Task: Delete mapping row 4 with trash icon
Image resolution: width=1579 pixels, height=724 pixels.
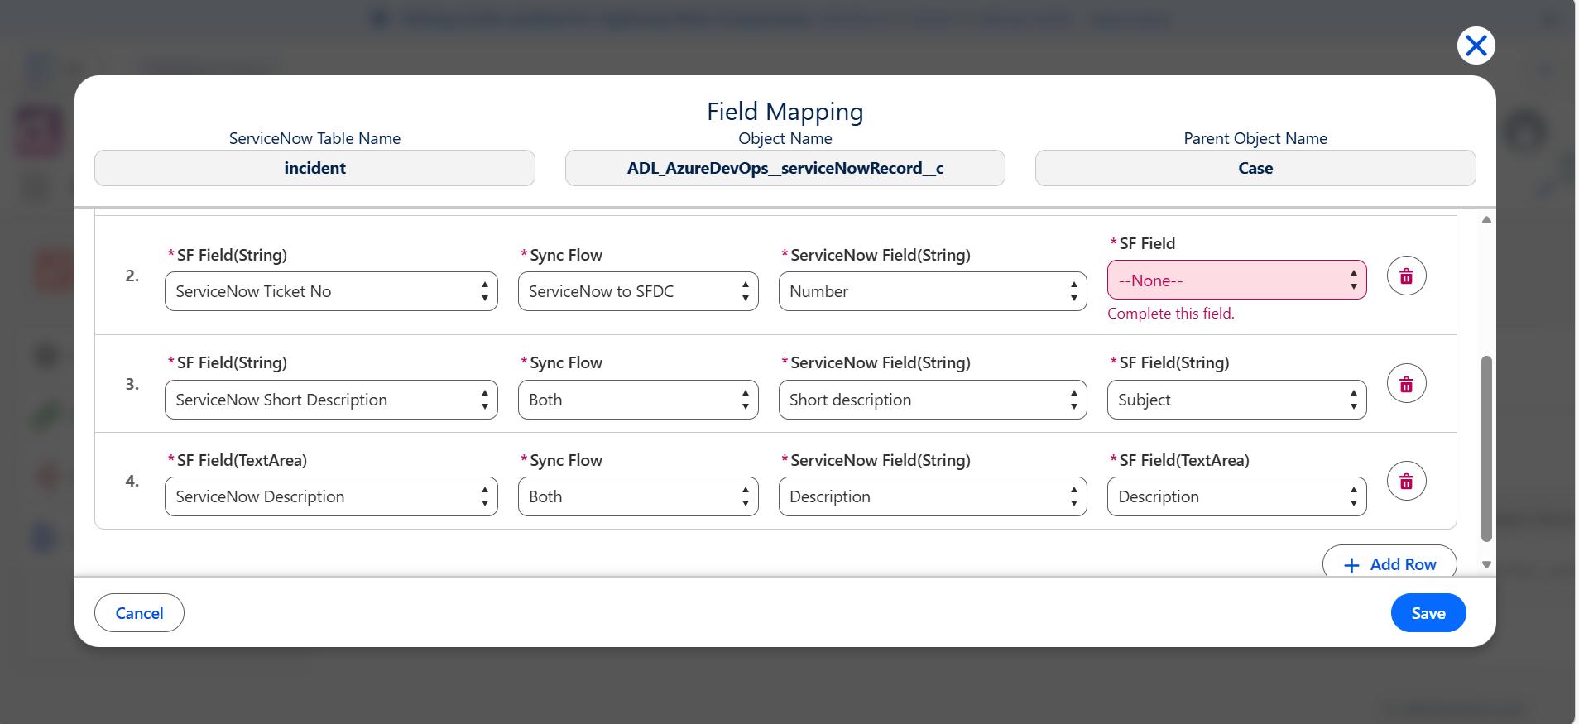Action: click(x=1406, y=482)
